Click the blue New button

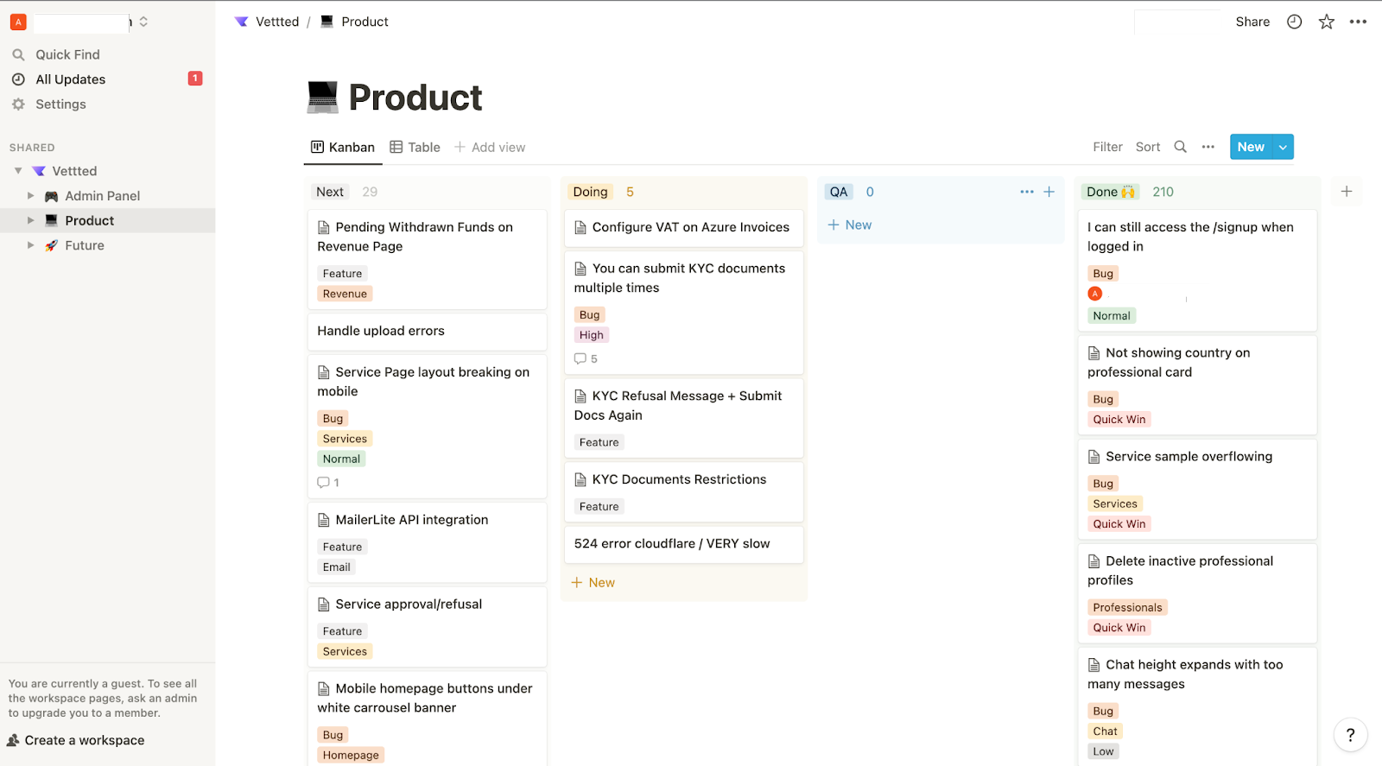pyautogui.click(x=1251, y=147)
